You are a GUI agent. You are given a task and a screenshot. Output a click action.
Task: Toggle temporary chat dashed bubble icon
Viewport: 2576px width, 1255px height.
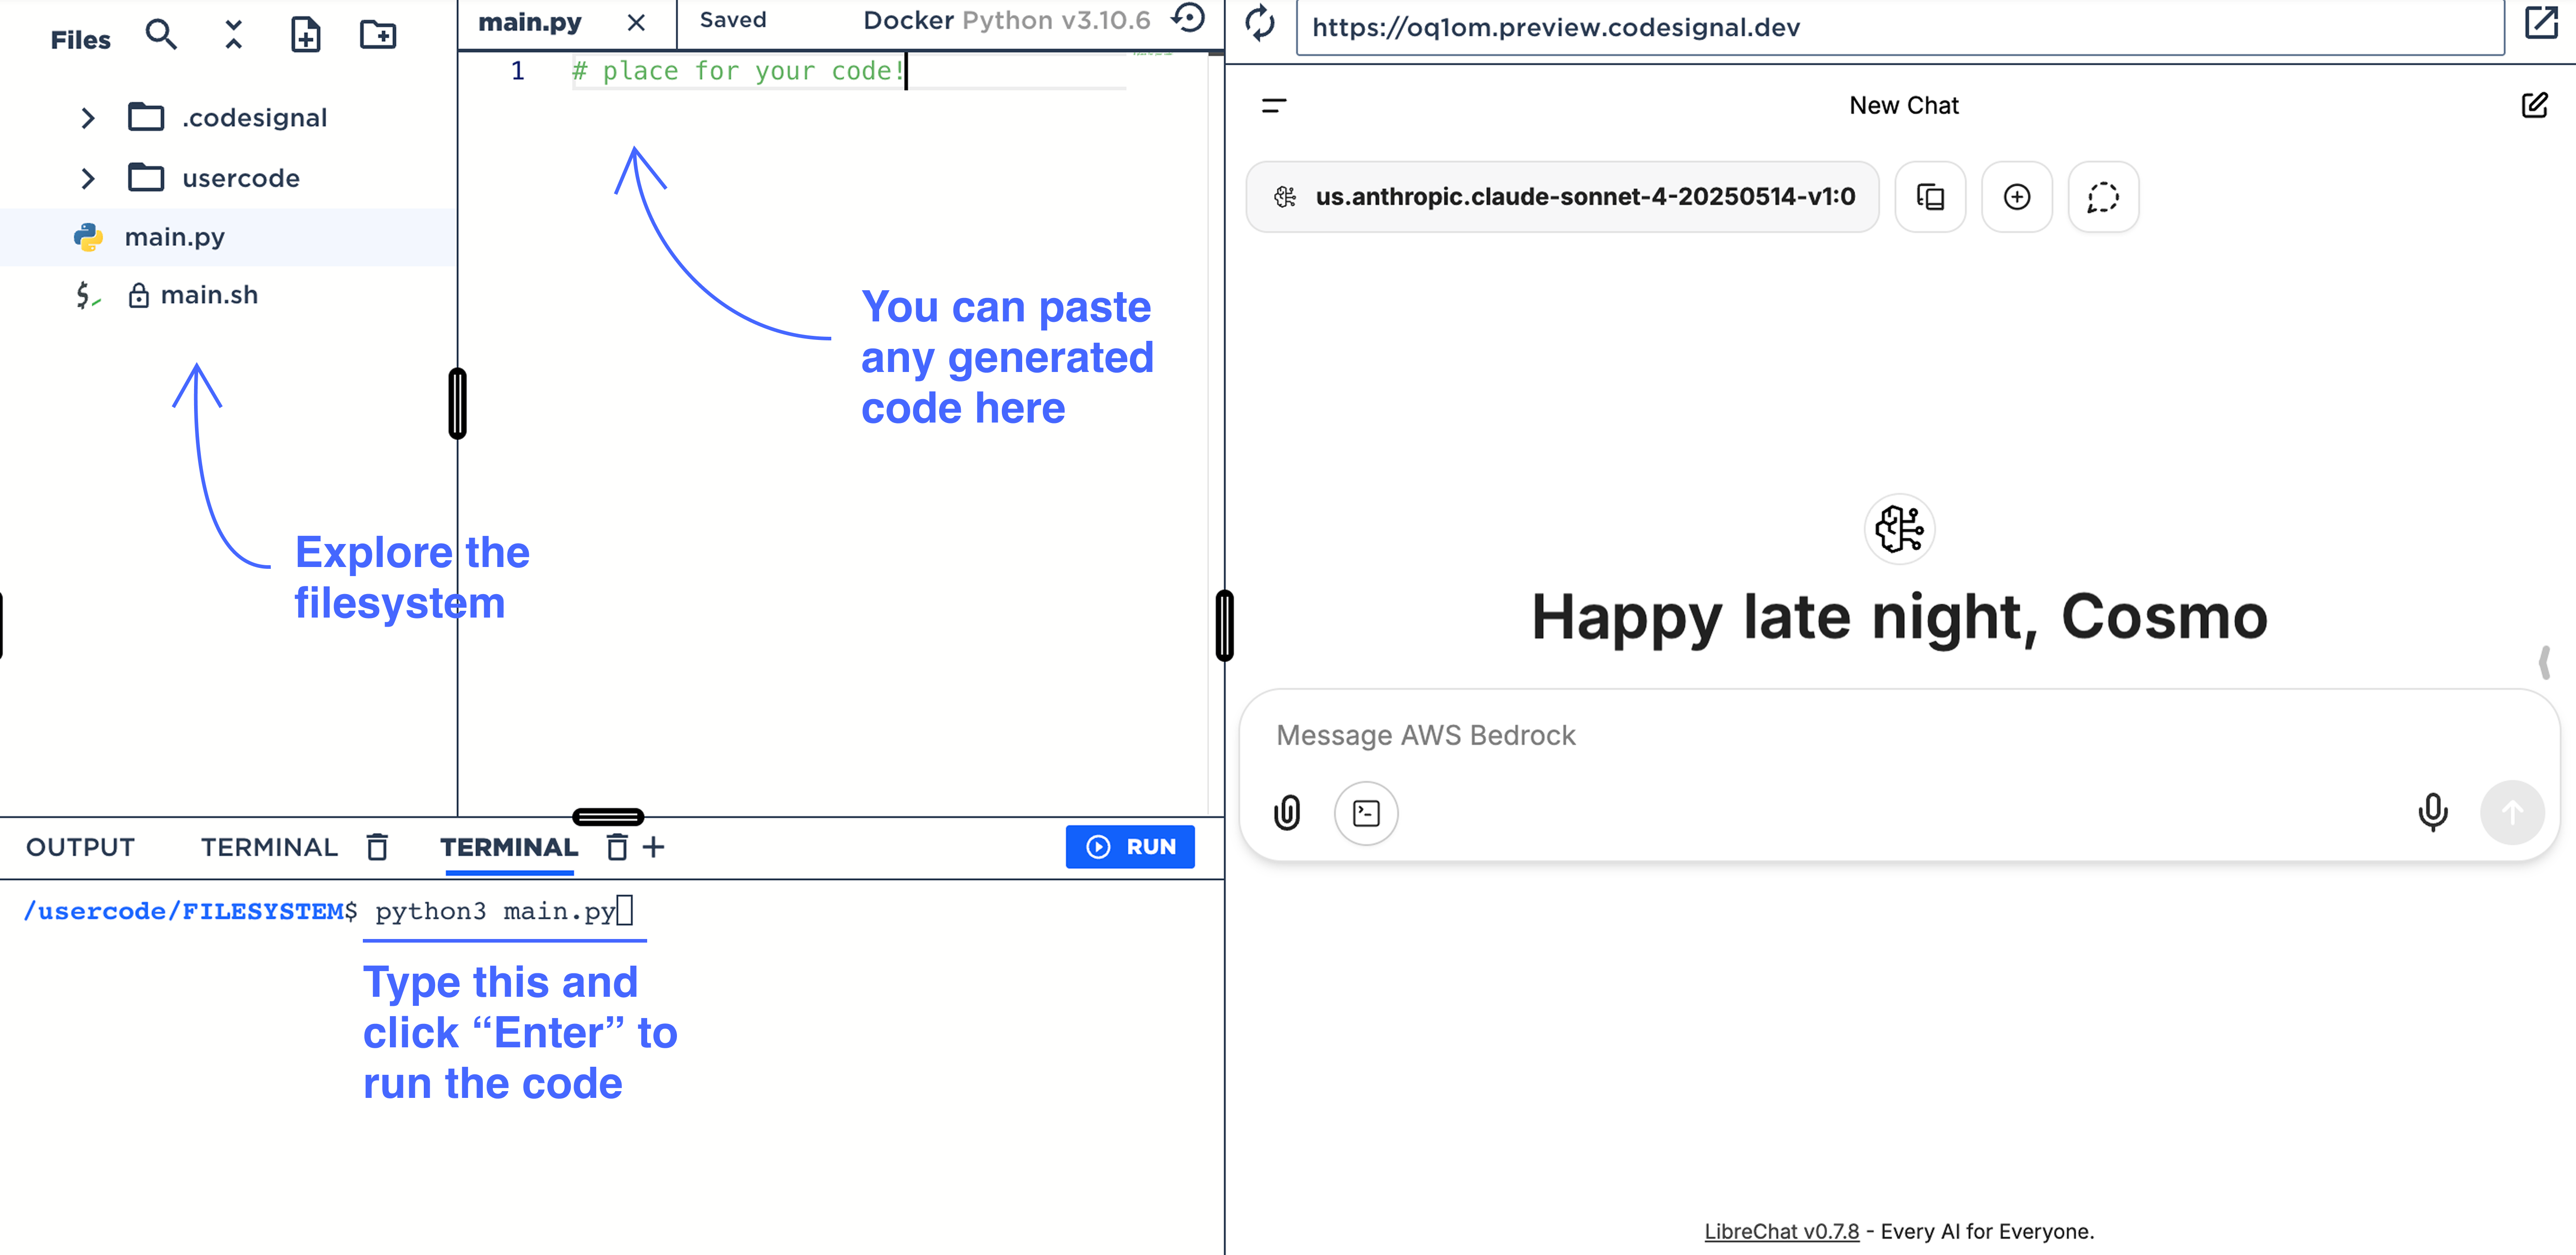tap(2103, 197)
